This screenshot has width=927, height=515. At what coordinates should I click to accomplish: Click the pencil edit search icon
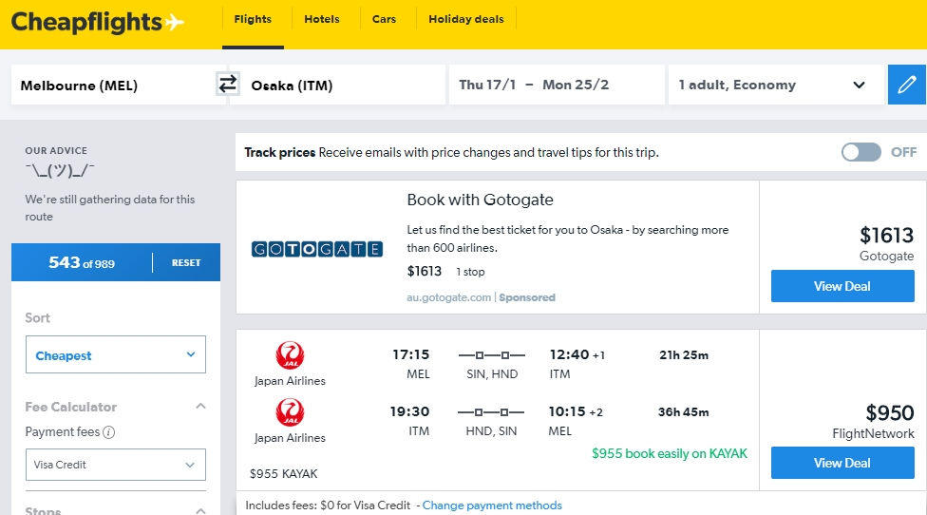[x=907, y=85]
